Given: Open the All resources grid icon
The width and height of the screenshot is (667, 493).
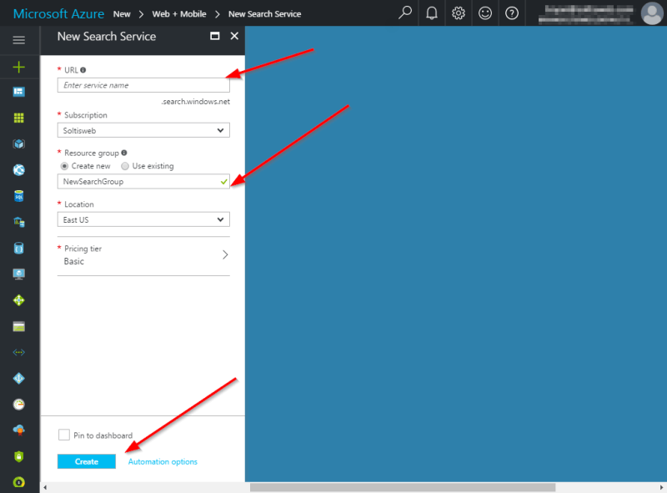Looking at the screenshot, I should (18, 117).
